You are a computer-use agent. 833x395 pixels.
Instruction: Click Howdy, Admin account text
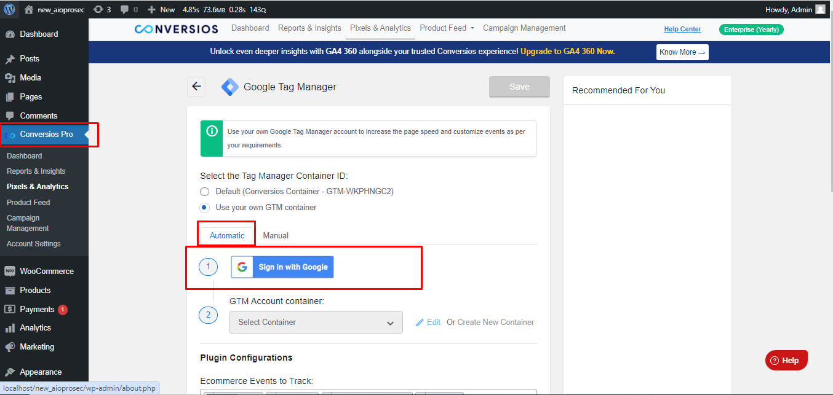[x=789, y=10]
